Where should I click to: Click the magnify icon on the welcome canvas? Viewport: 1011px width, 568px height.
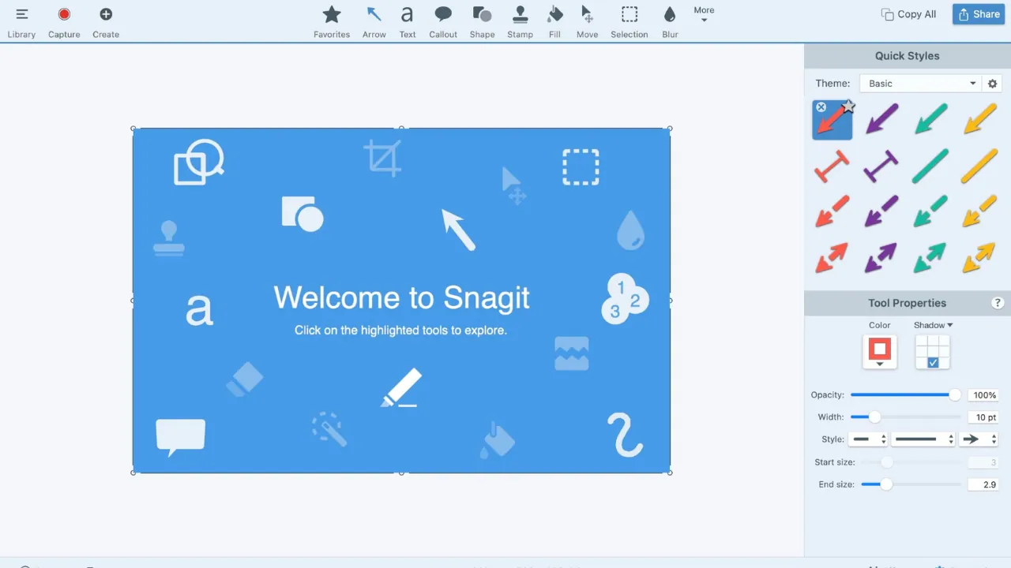click(199, 162)
